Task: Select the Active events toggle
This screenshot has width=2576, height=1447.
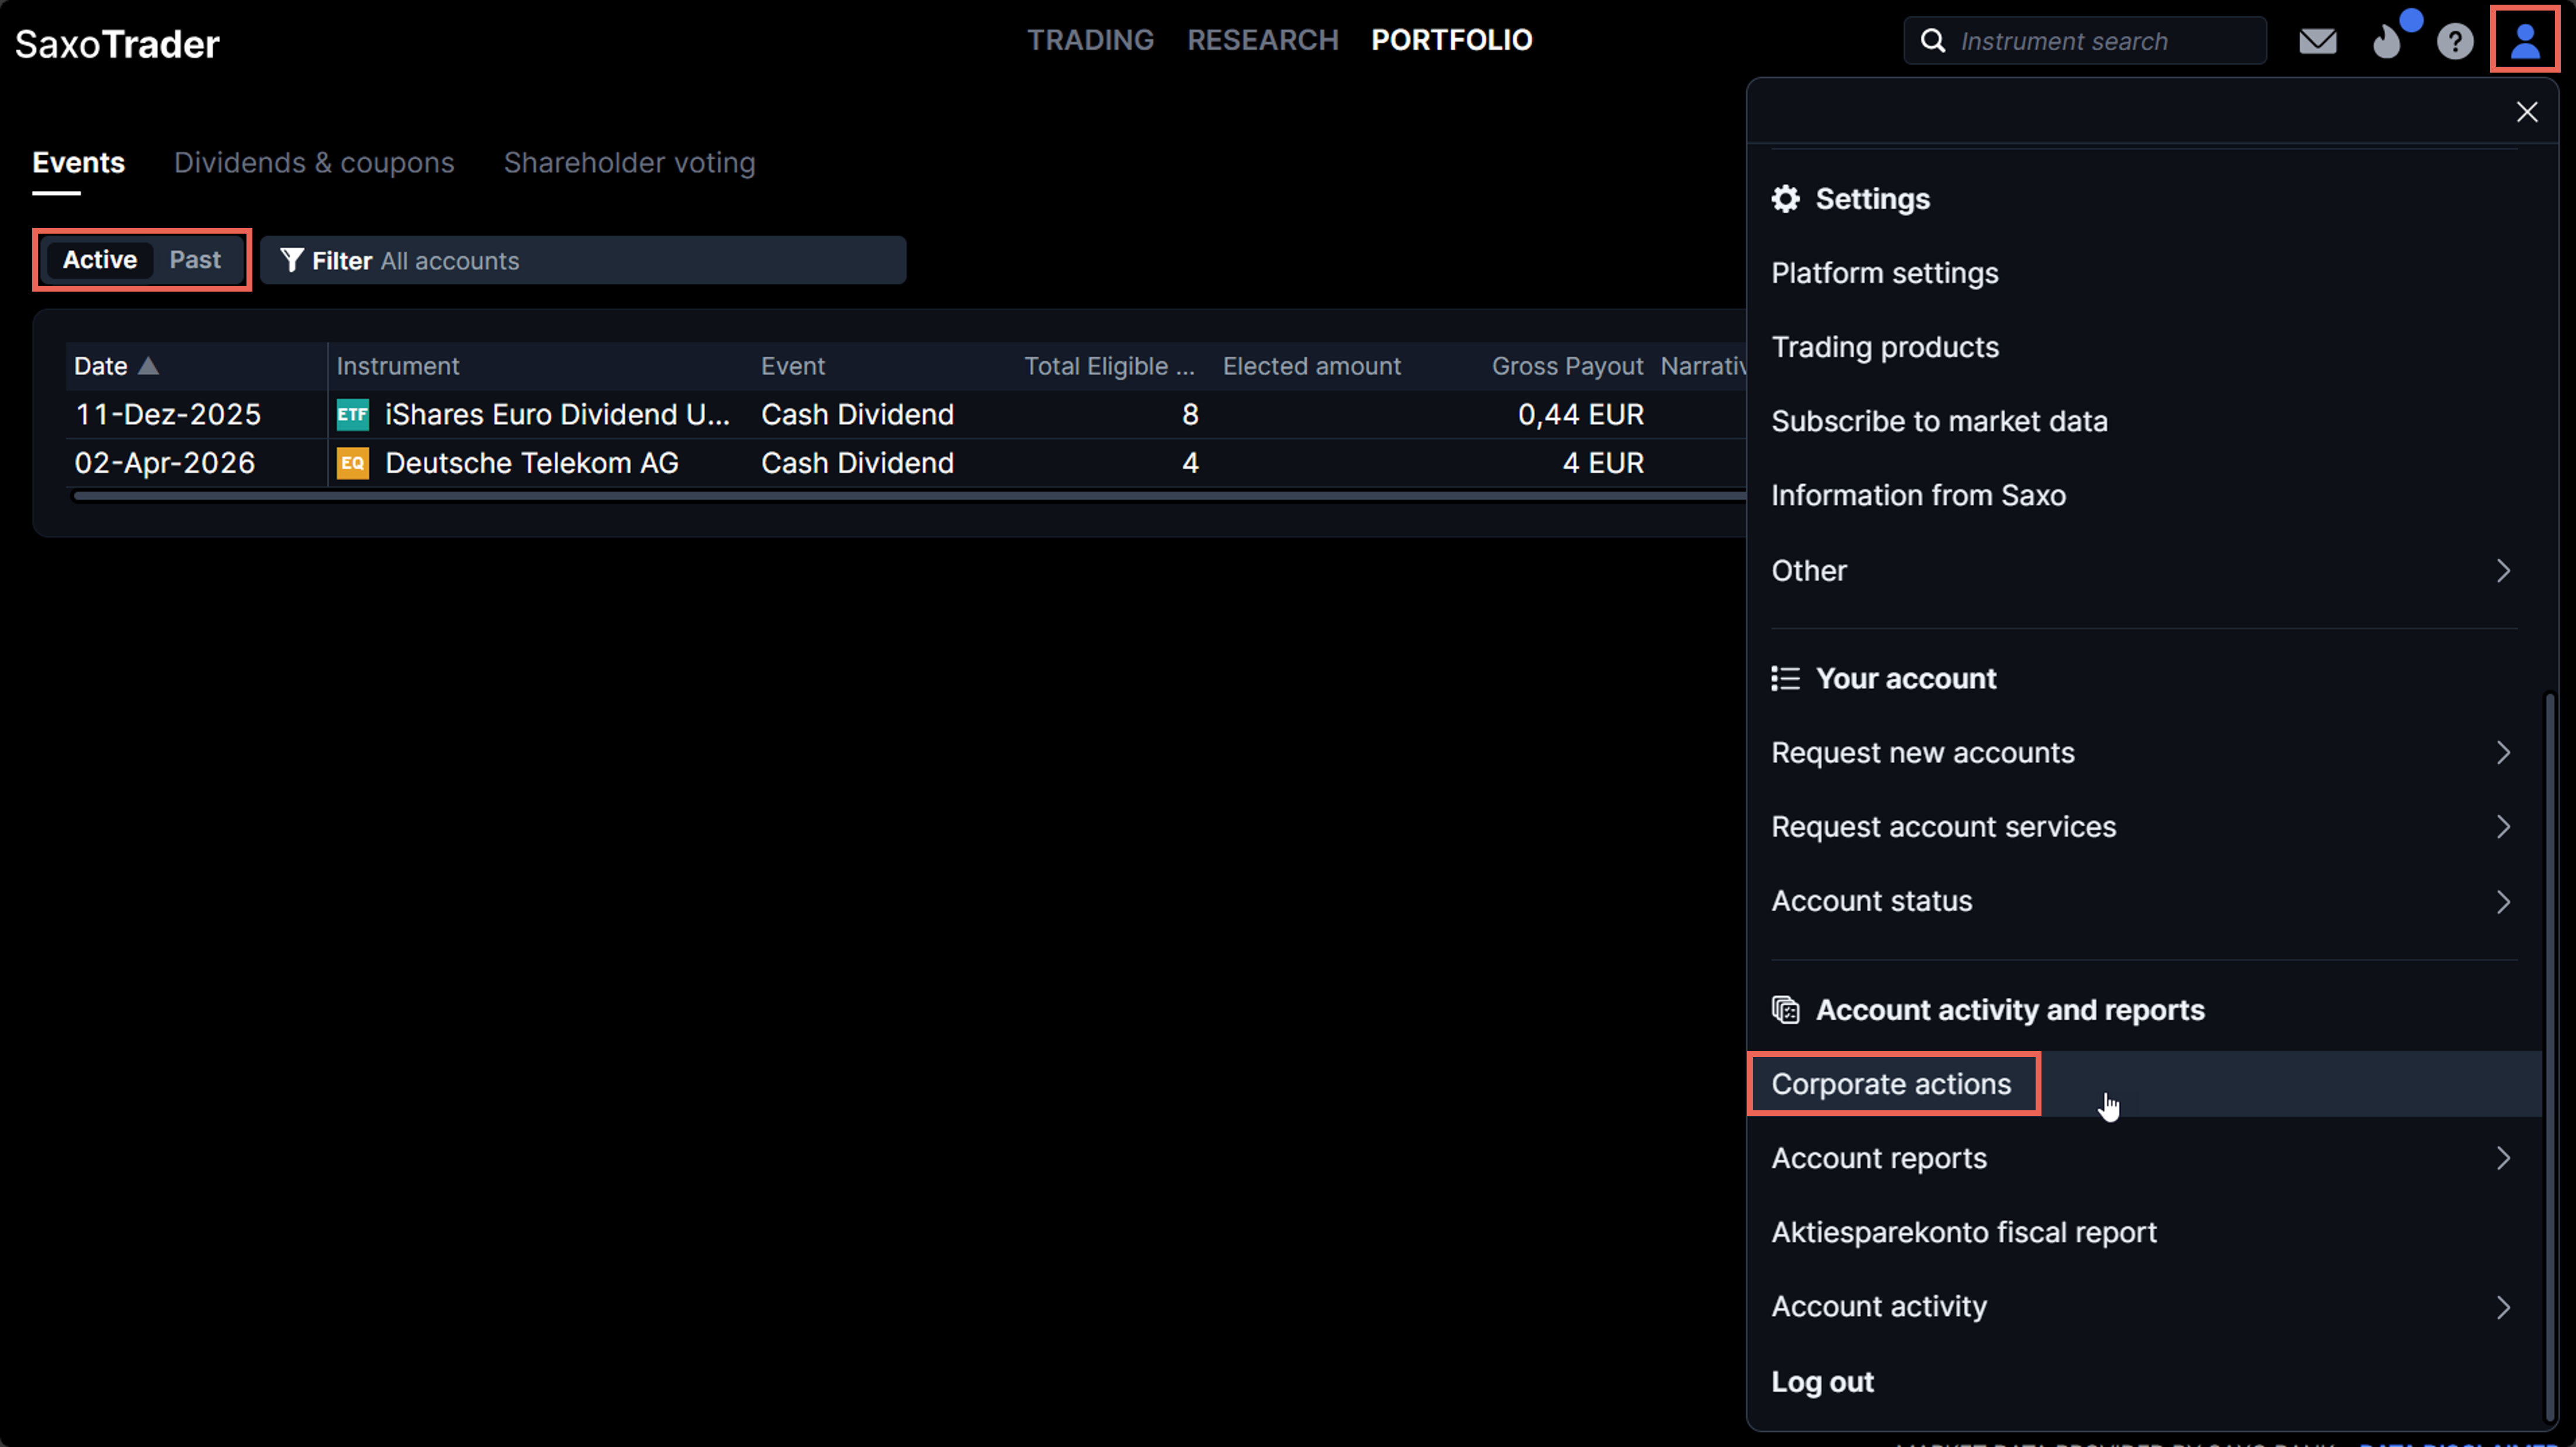Action: click(x=100, y=260)
